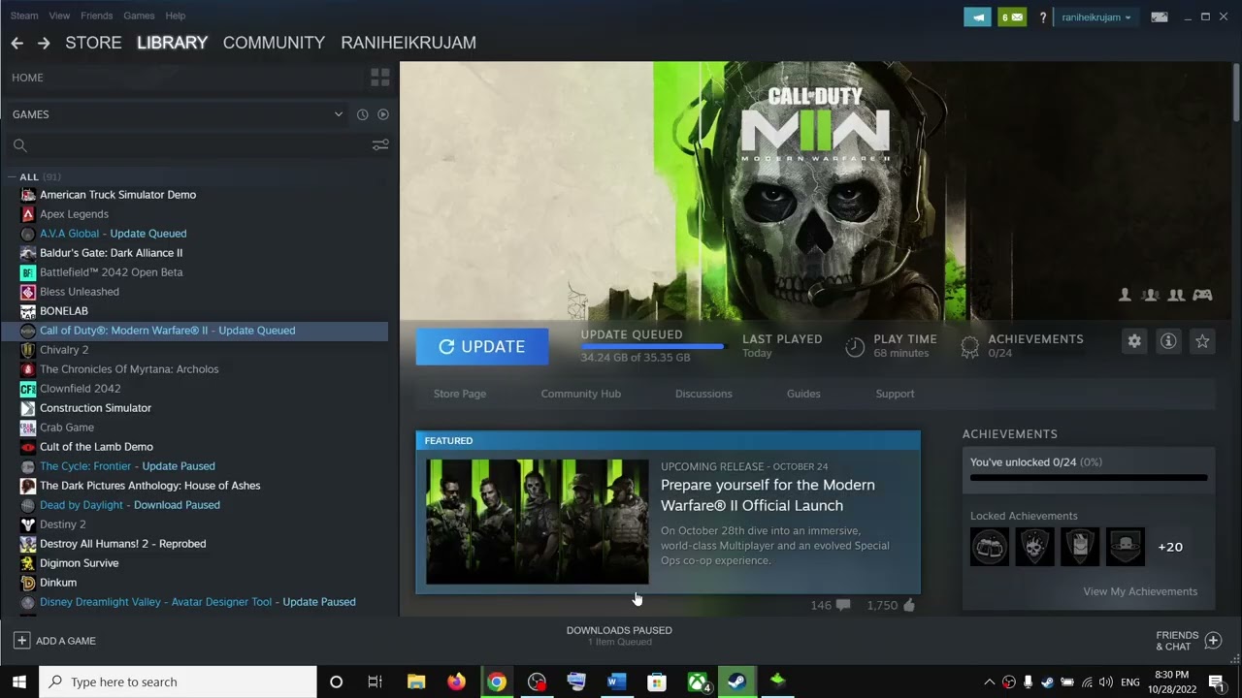Click the controller support icon on banner
This screenshot has height=698, width=1242.
coord(1202,295)
